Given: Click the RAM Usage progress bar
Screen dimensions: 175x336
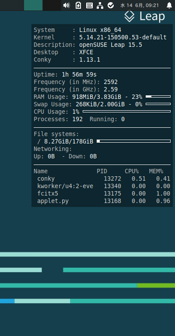Looking at the screenshot, I should pos(158,97).
